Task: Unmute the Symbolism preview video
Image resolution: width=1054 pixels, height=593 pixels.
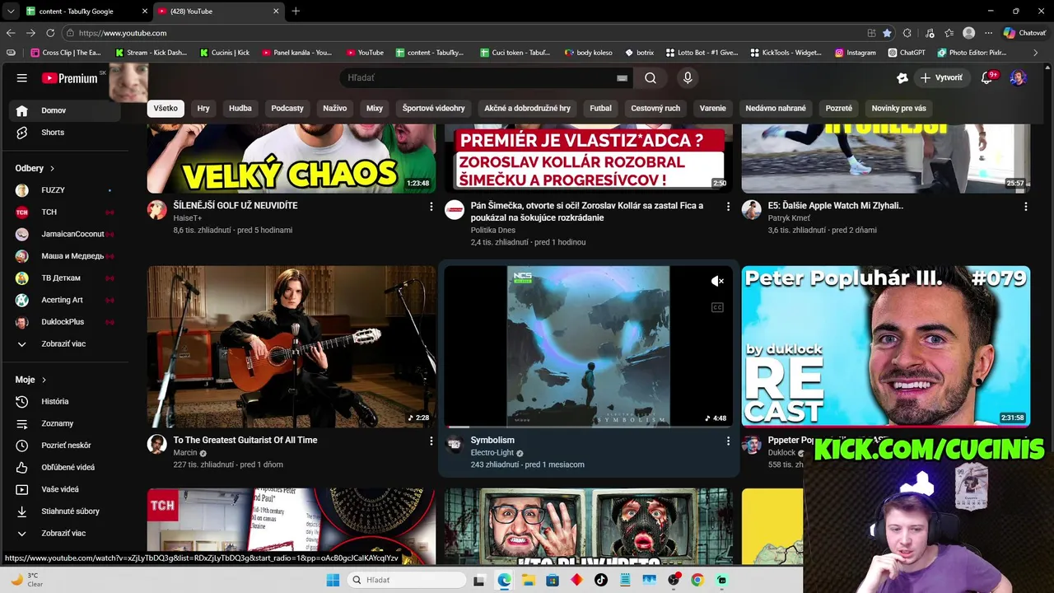Action: [x=717, y=281]
